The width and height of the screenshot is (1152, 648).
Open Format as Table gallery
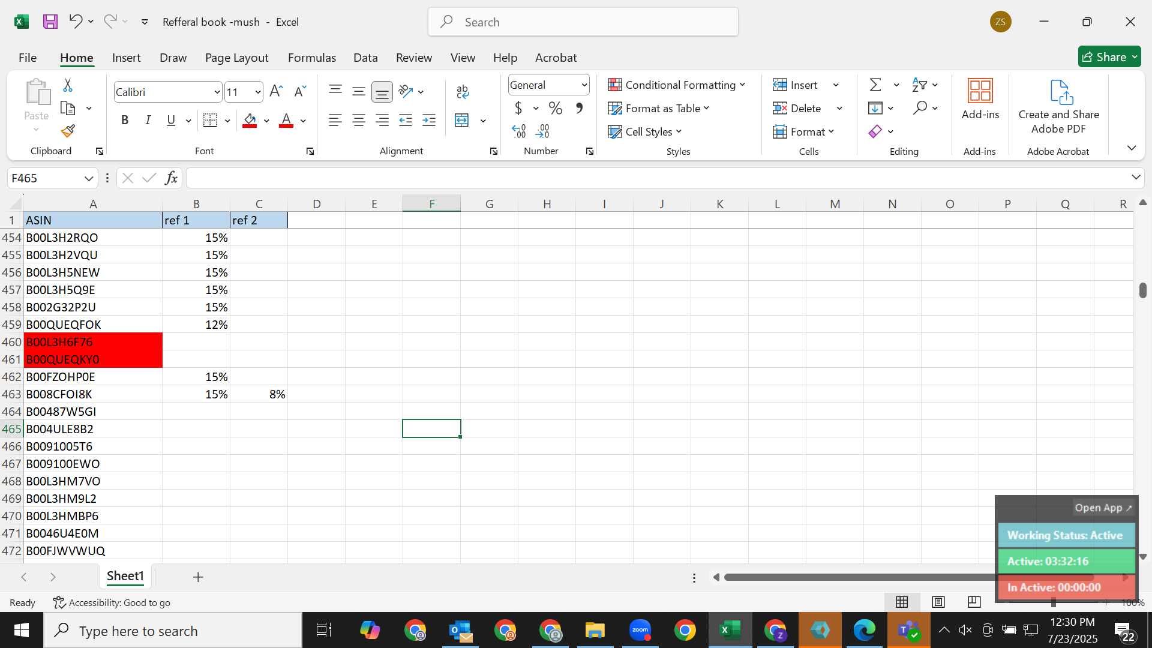pos(659,109)
